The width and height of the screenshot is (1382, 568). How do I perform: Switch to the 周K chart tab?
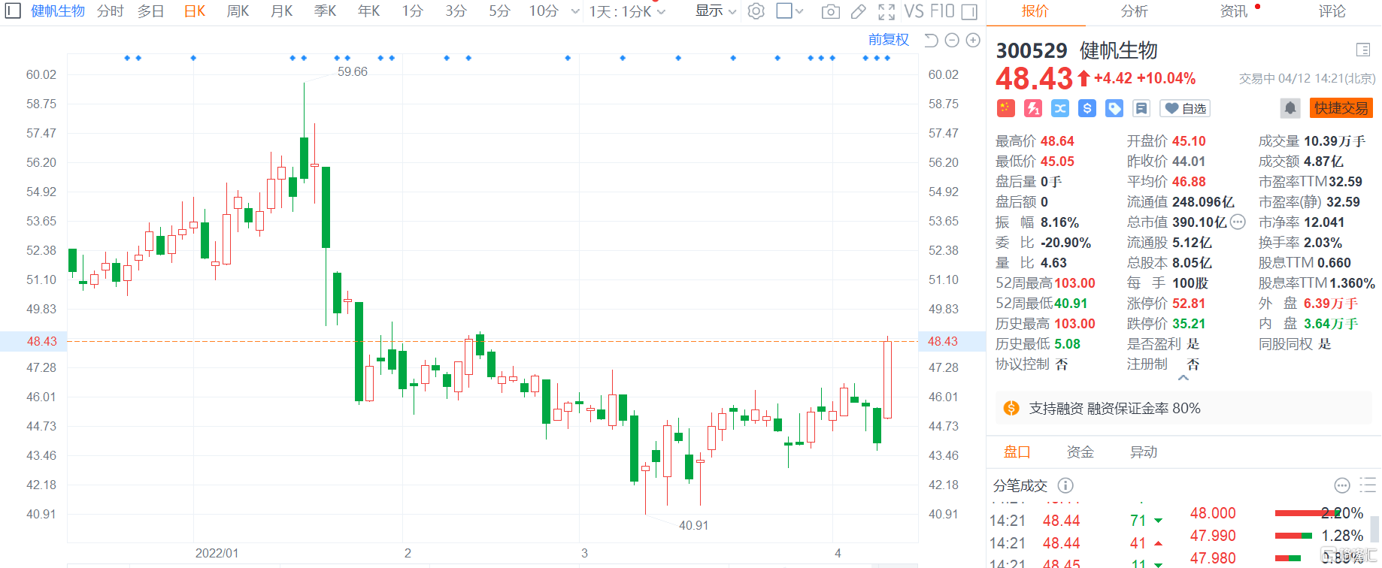click(x=238, y=11)
